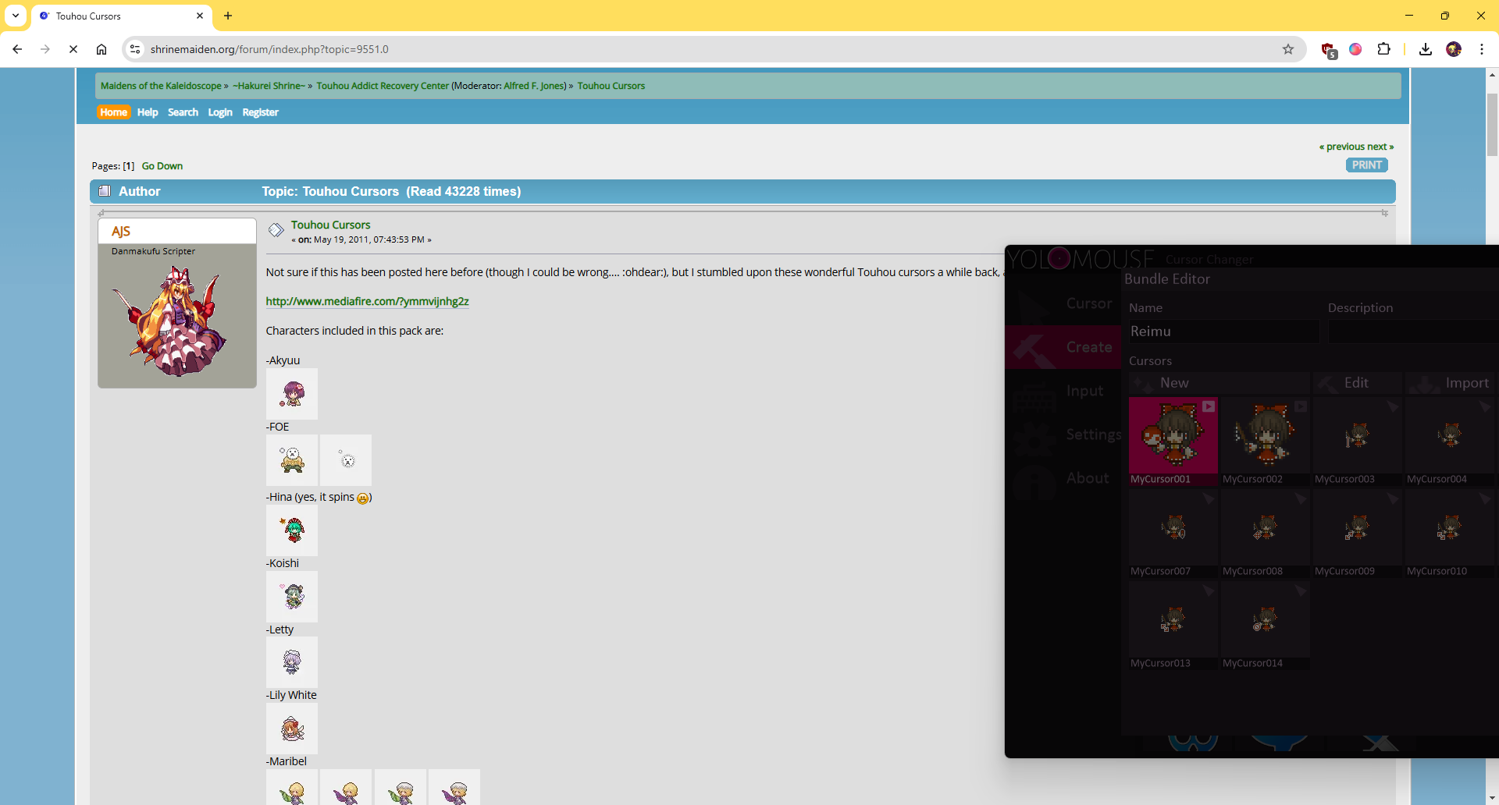
Task: Open the Extensions puzzle menu
Action: pyautogui.click(x=1383, y=49)
